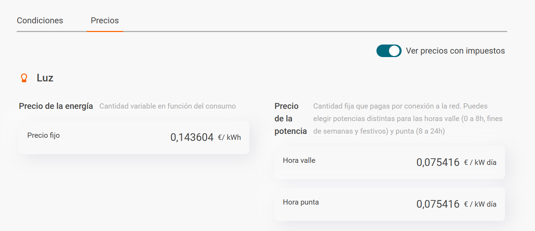Click the Hora valle label
Screen dimensions: 535x231
pyautogui.click(x=299, y=160)
